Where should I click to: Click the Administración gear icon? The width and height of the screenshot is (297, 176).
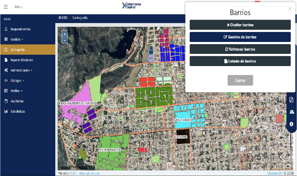(x=5, y=70)
